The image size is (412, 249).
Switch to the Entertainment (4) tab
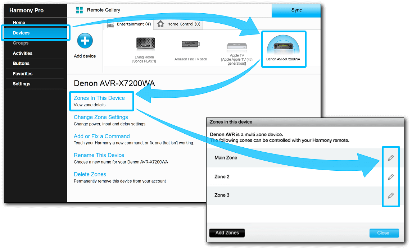coord(129,24)
